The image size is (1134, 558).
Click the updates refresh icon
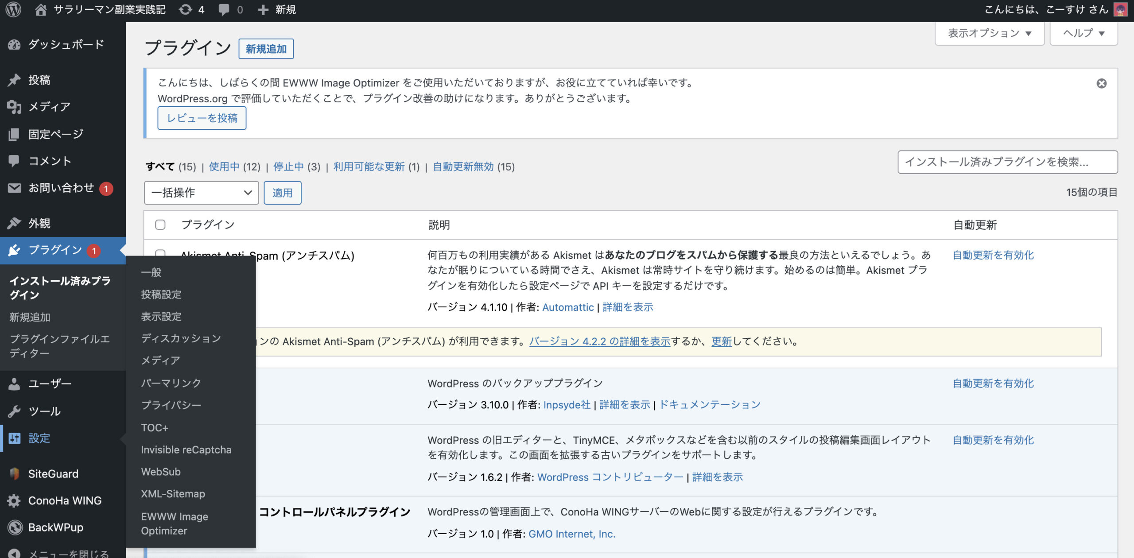click(x=186, y=9)
